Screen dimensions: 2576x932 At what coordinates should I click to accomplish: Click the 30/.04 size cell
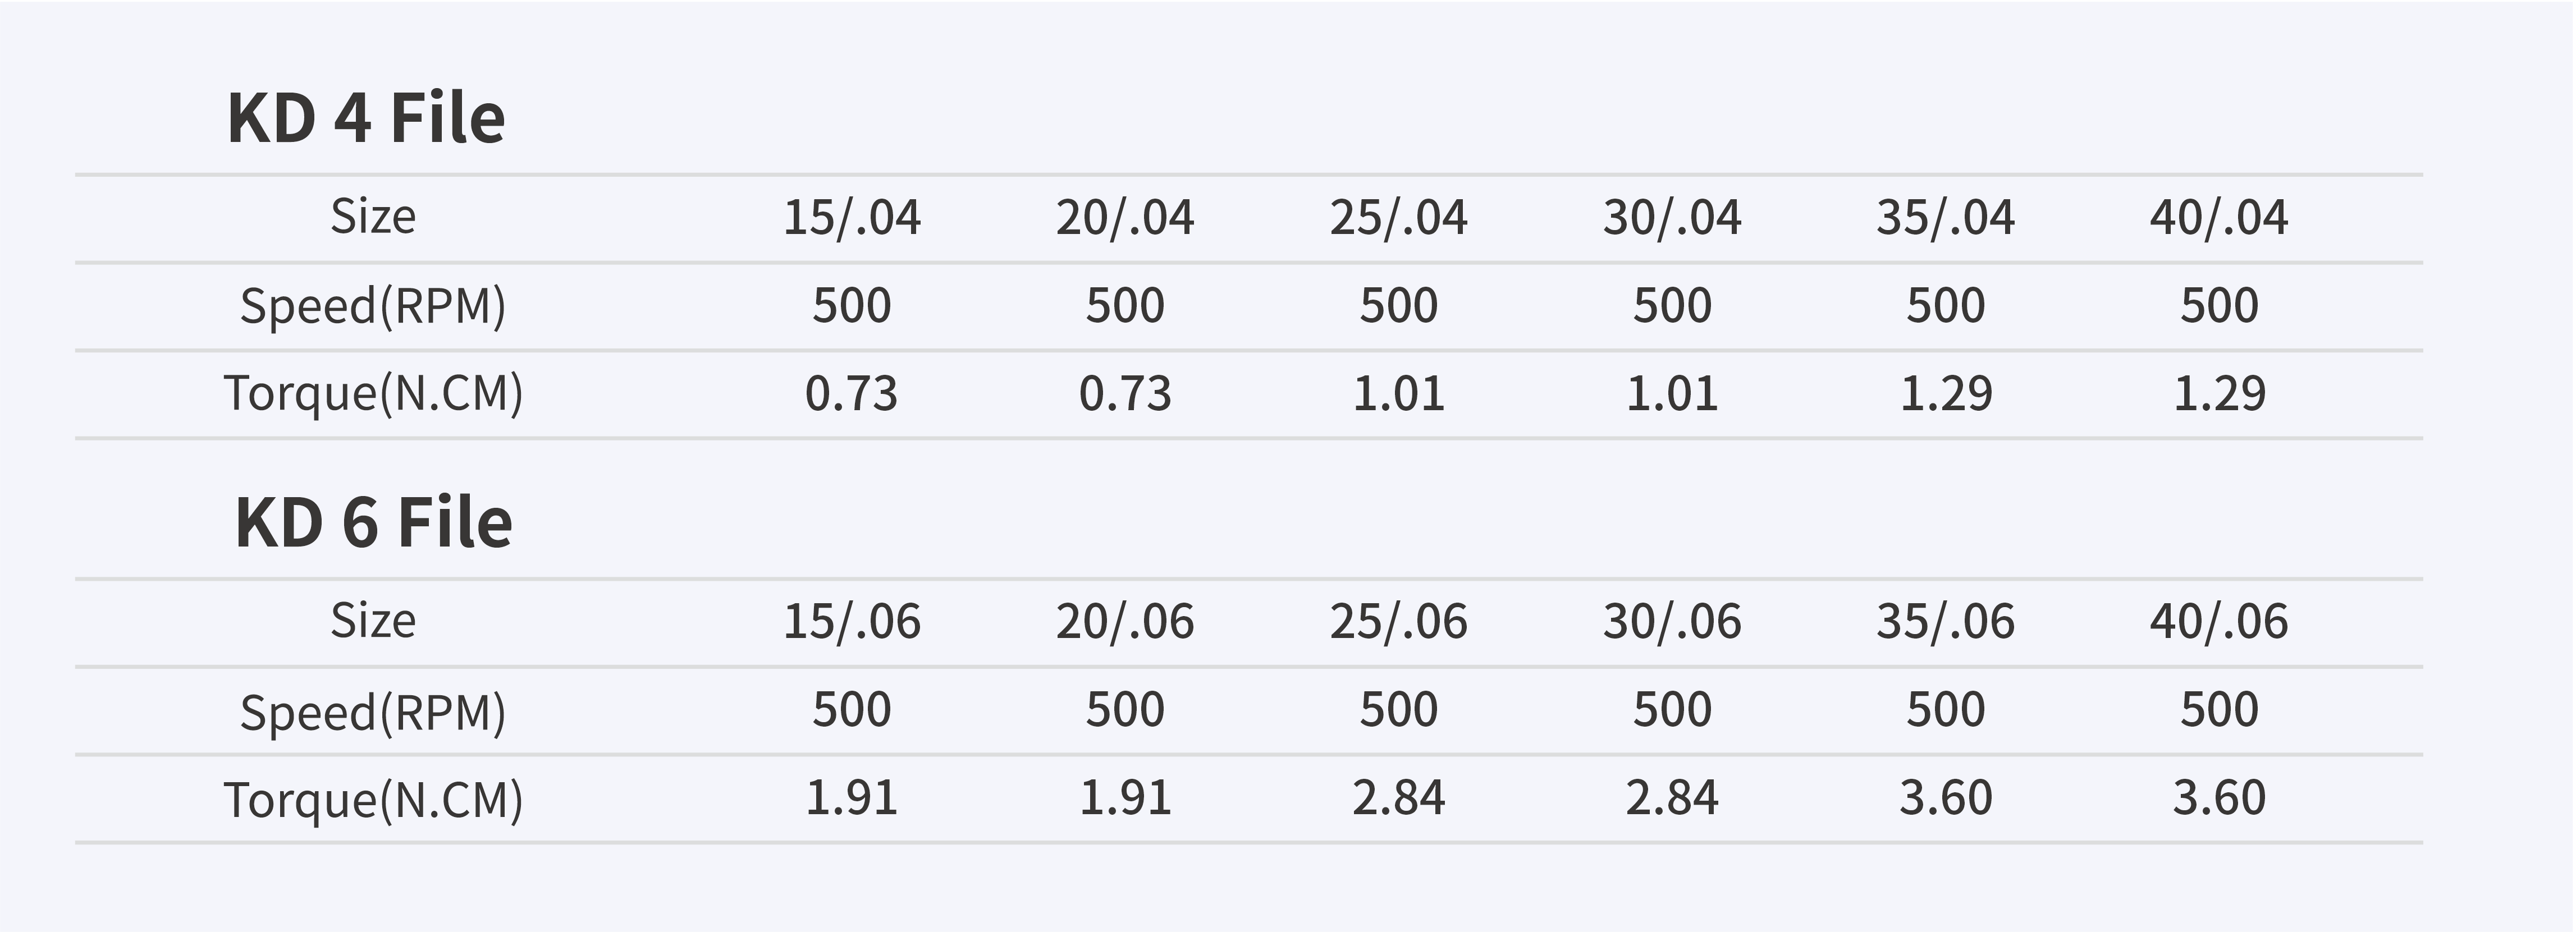(1672, 218)
